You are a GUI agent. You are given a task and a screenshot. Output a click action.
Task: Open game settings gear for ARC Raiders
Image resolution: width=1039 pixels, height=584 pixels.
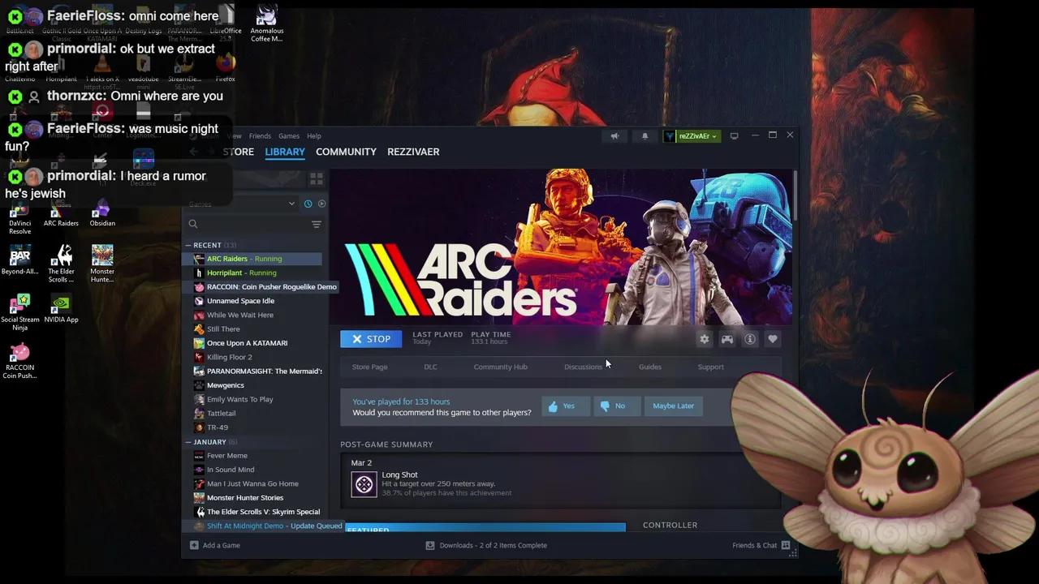[x=705, y=339]
